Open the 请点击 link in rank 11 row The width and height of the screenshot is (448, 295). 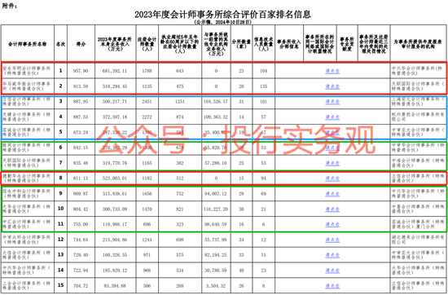pyautogui.click(x=332, y=224)
